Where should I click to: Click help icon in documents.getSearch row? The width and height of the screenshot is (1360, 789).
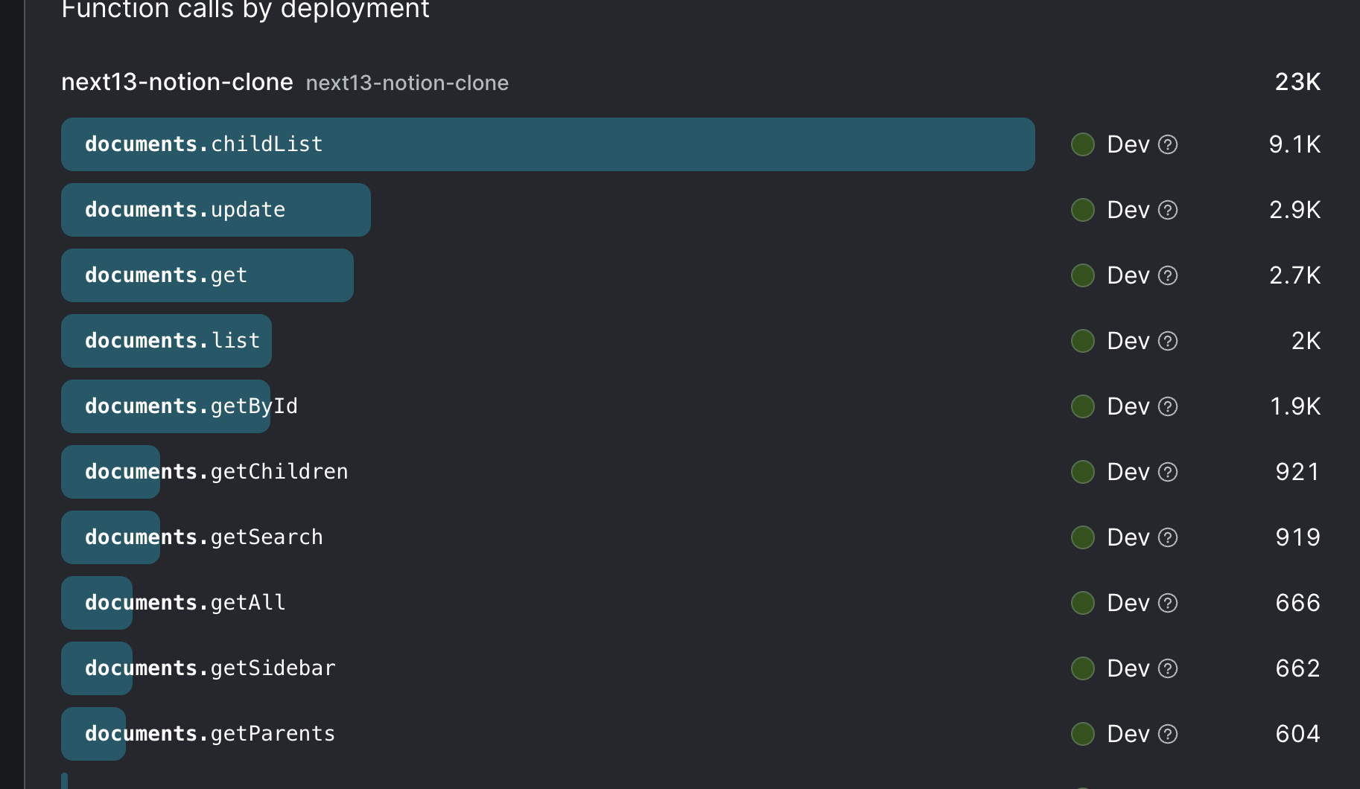pos(1168,537)
